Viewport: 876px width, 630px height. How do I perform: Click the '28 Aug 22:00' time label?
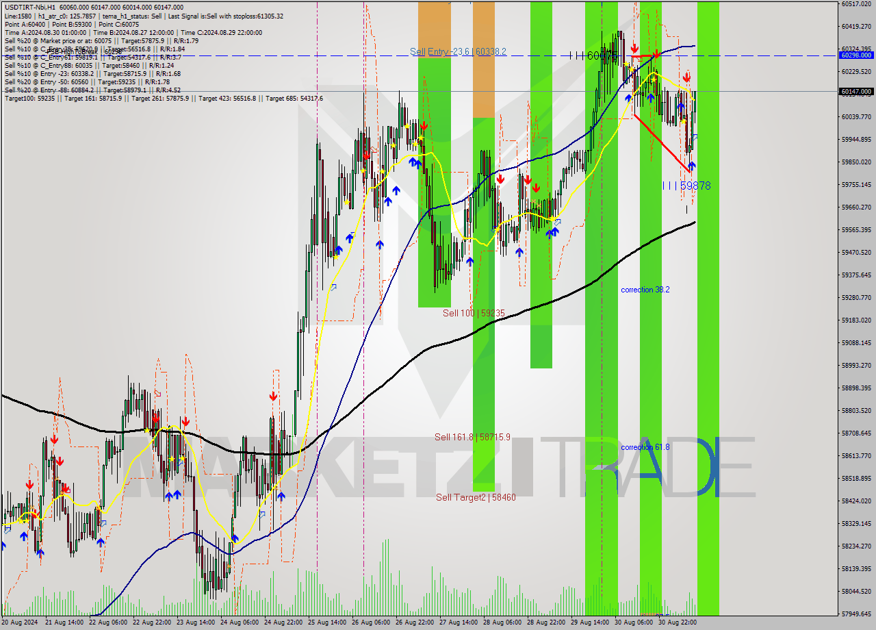pyautogui.click(x=547, y=622)
